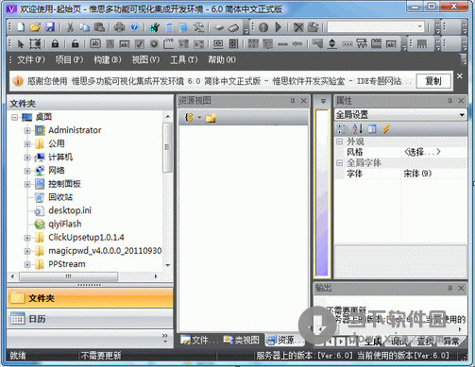Open help via the blue question mark icon

pos(134,27)
